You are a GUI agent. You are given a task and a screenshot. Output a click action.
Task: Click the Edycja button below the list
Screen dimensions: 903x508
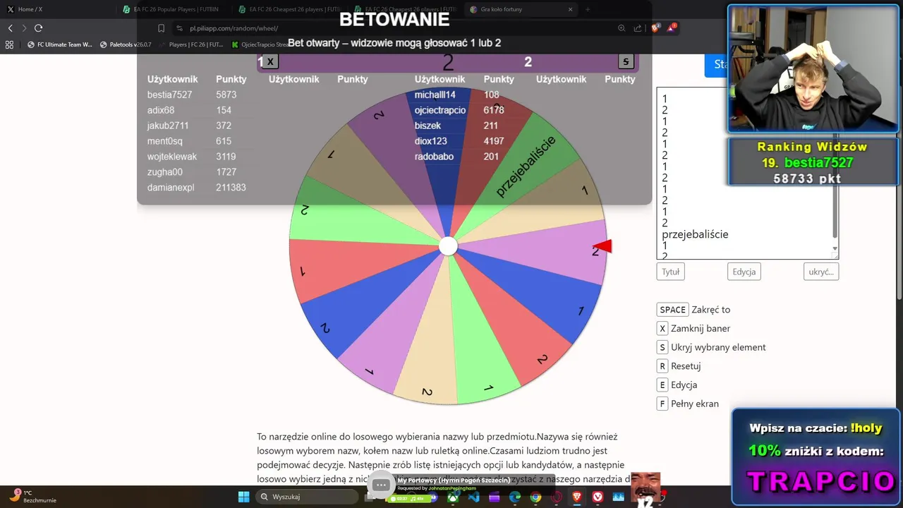tap(744, 272)
